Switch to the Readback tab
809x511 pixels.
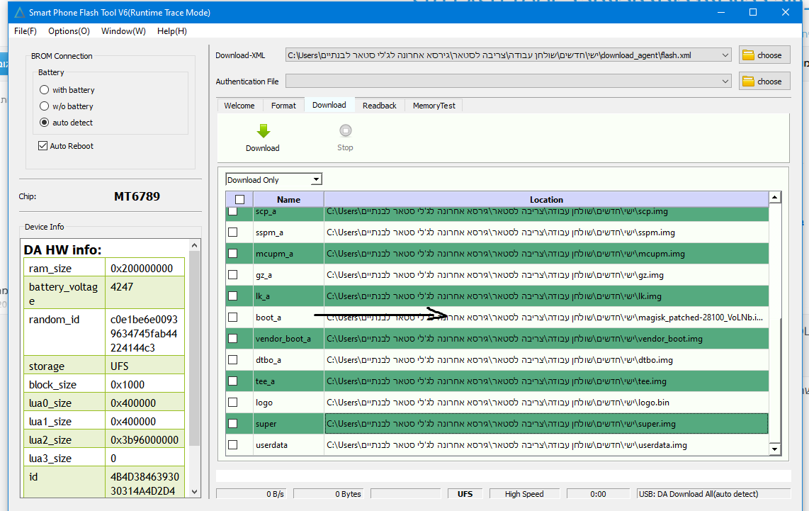(379, 106)
